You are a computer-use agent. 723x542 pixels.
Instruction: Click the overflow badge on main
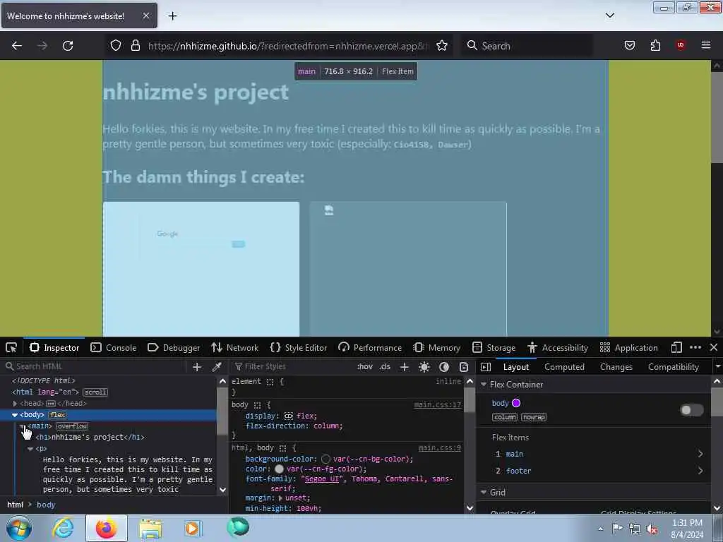pyautogui.click(x=72, y=426)
